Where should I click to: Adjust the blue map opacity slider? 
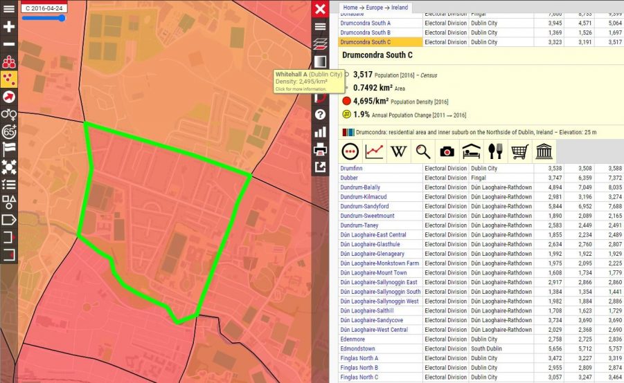(44, 18)
